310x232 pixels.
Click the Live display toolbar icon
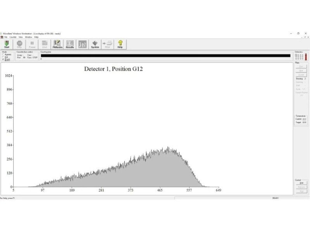(45, 44)
